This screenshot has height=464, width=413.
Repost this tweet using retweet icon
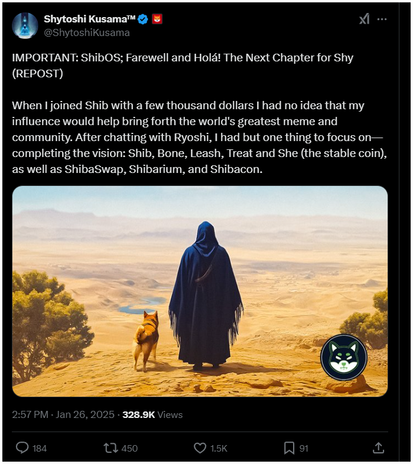coord(110,447)
